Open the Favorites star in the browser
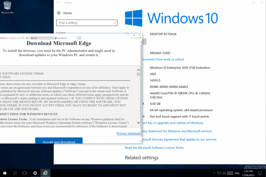 (135, 38)
